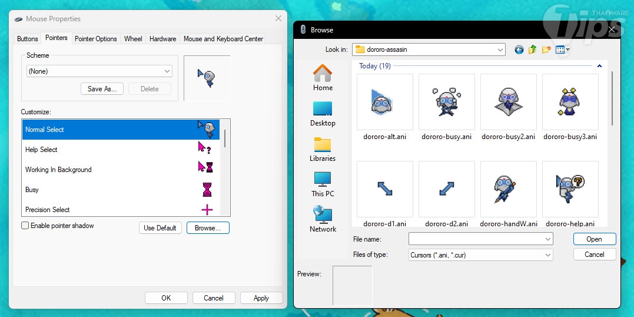Select This PC in the places sidebar
634x317 pixels.
coord(323,184)
